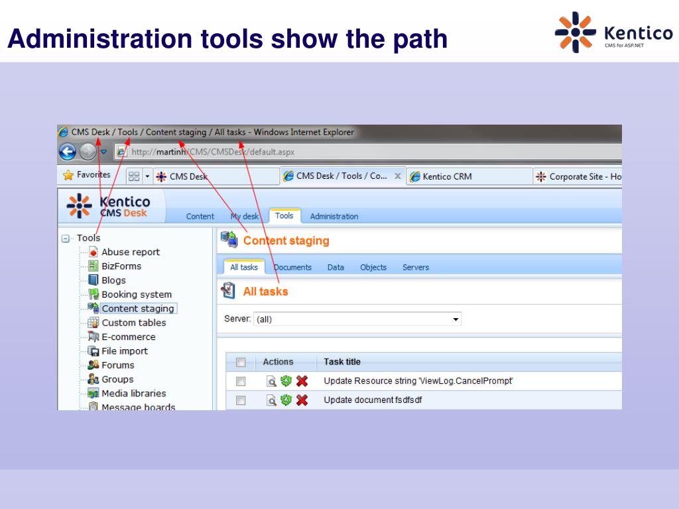The image size is (679, 509).
Task: Click the Update document fsdfsdf task title
Action: point(373,400)
